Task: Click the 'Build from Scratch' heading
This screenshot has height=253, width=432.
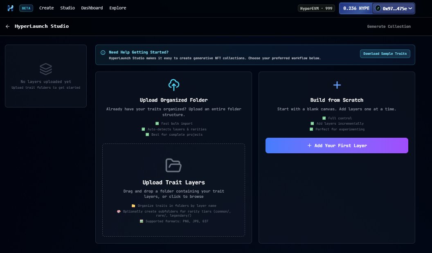Action: tap(337, 100)
